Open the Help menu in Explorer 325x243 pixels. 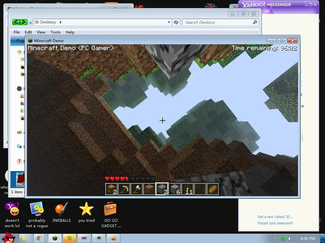(70, 32)
